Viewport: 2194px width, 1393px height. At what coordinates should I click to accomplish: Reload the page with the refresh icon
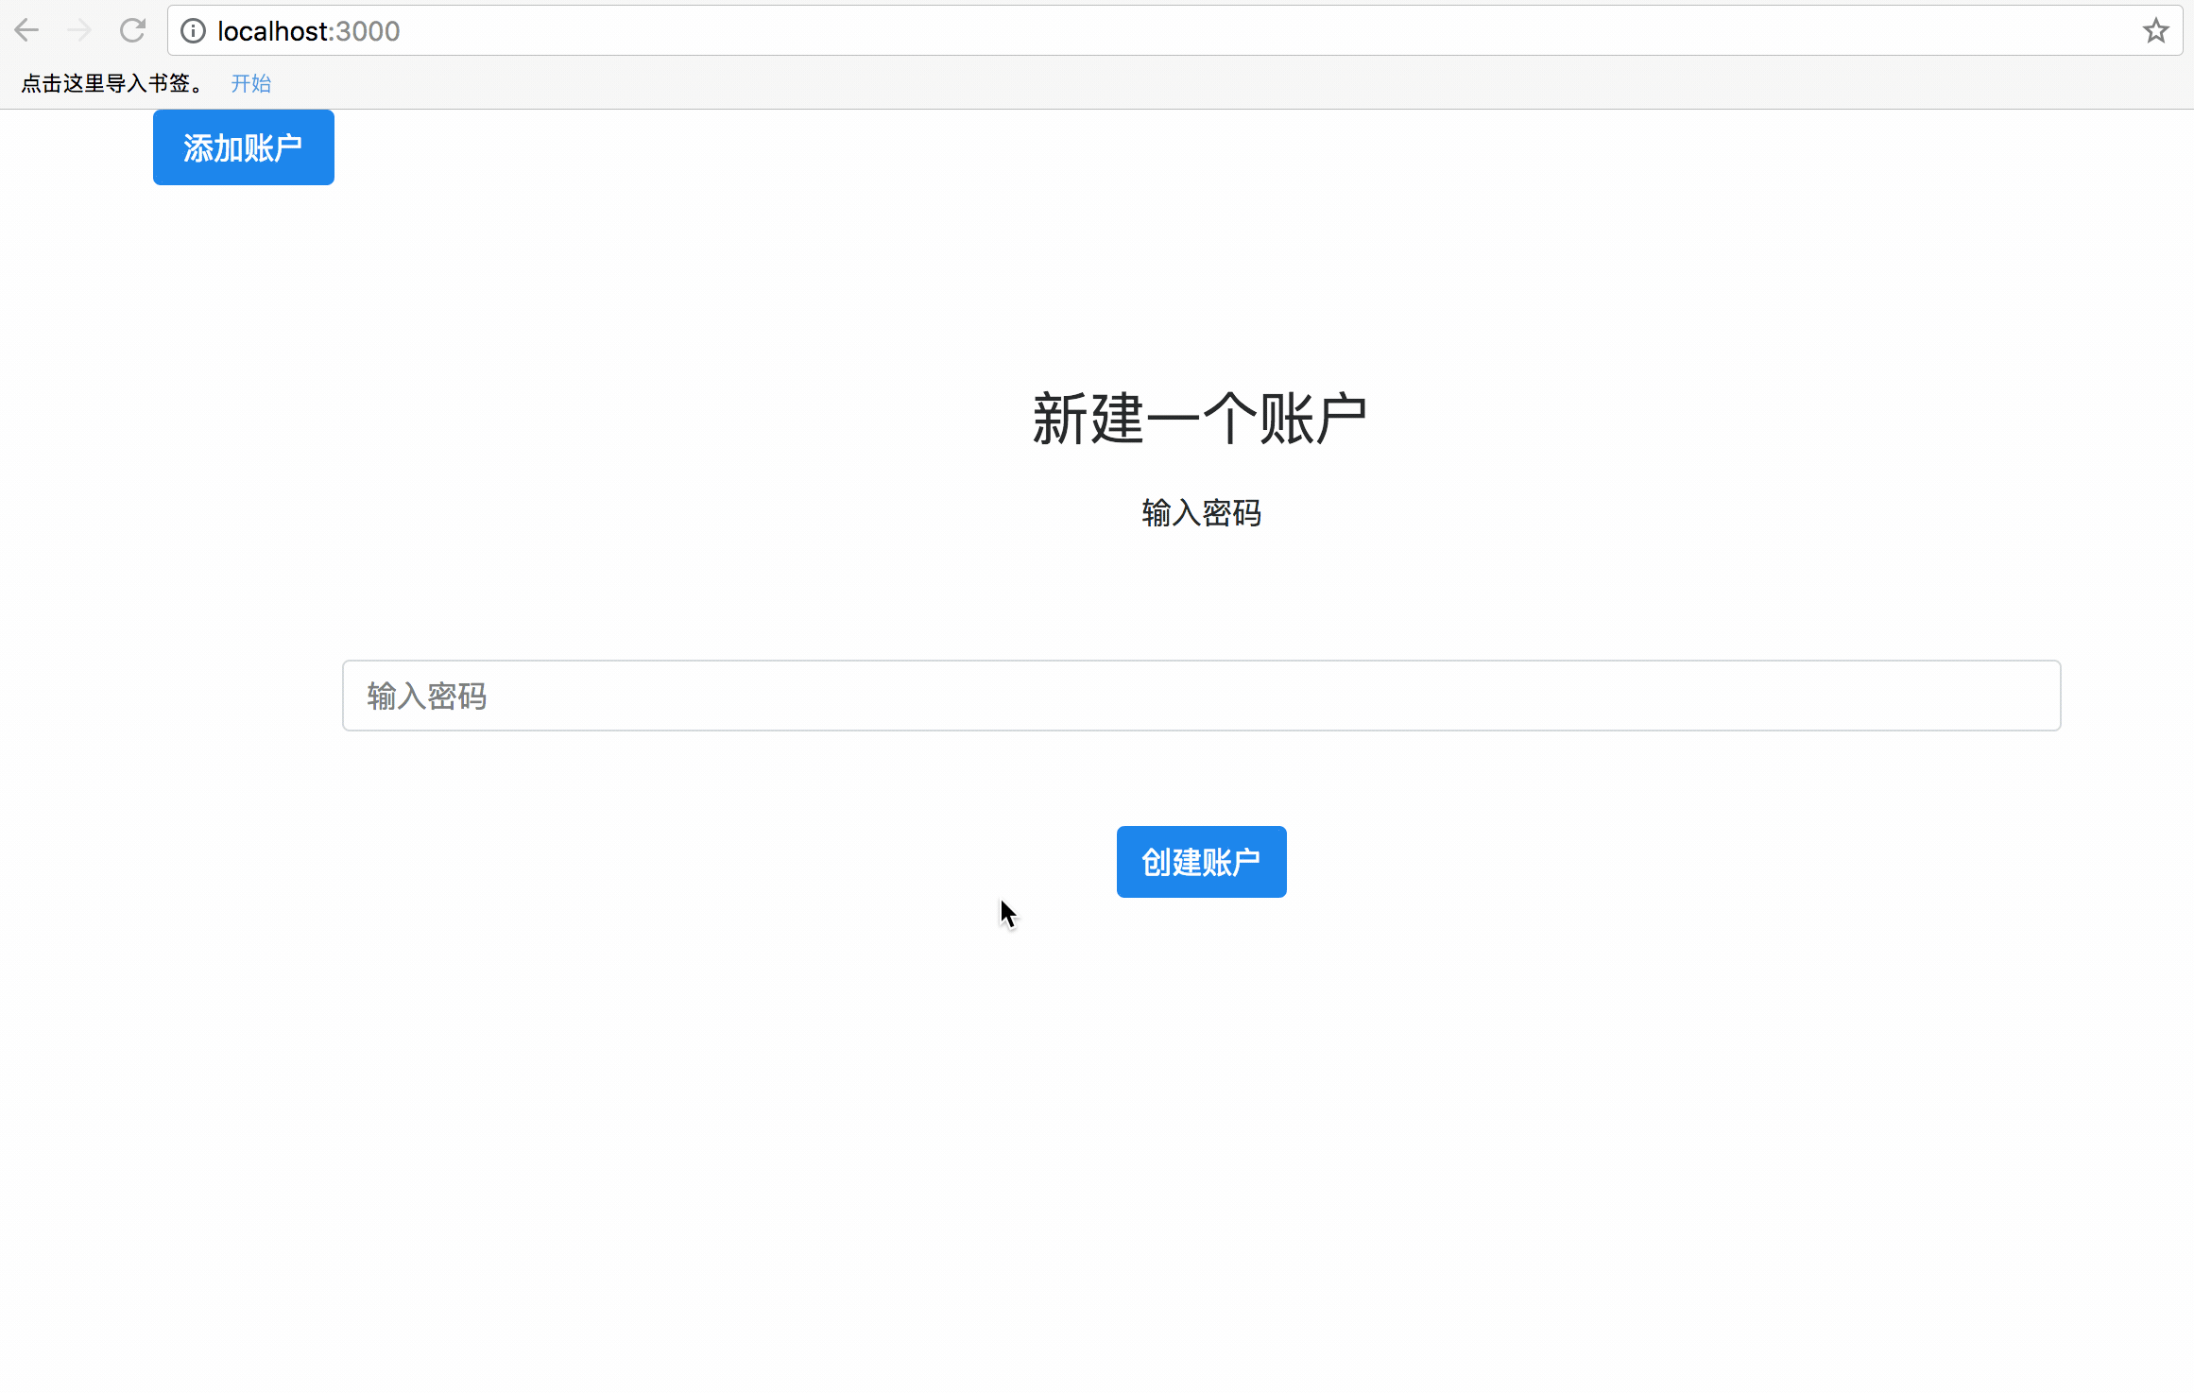(x=132, y=31)
